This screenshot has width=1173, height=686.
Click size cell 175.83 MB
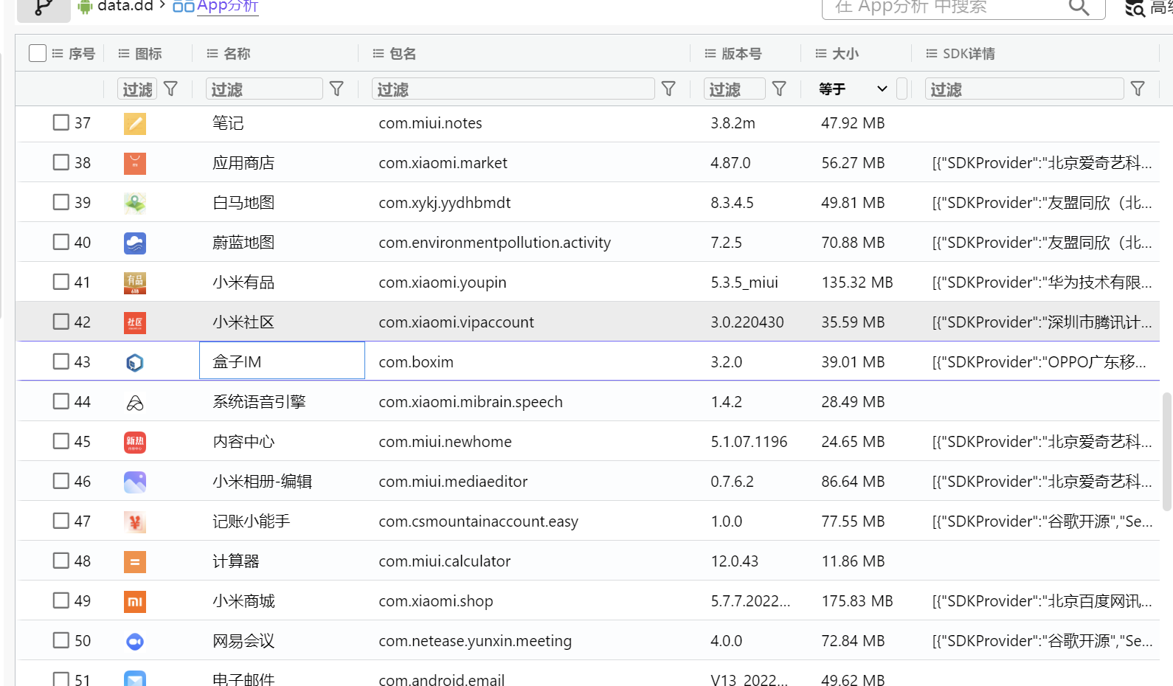[857, 601]
